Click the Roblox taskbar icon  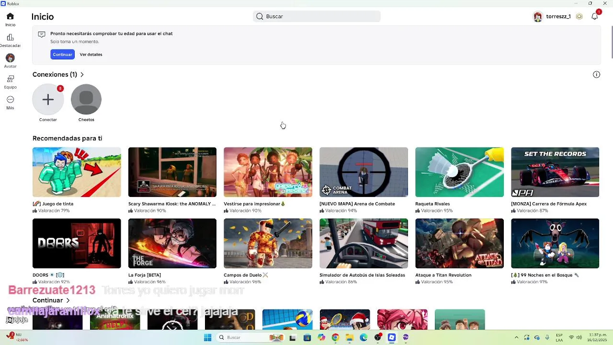coord(392,337)
